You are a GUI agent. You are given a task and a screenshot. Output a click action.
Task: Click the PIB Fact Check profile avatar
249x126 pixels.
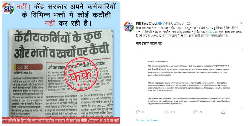(129, 26)
